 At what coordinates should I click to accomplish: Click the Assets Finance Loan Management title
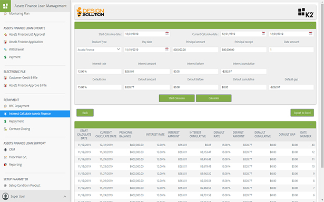(x=41, y=6)
